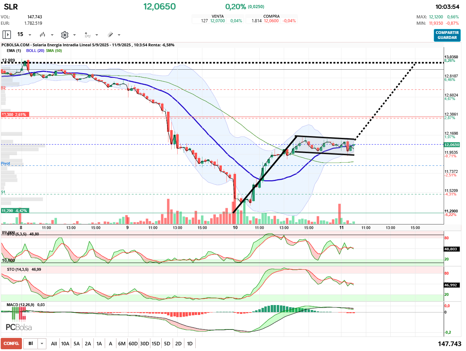The image size is (466, 351).
Task: Click the PCBolsa logo
Action: (x=19, y=327)
